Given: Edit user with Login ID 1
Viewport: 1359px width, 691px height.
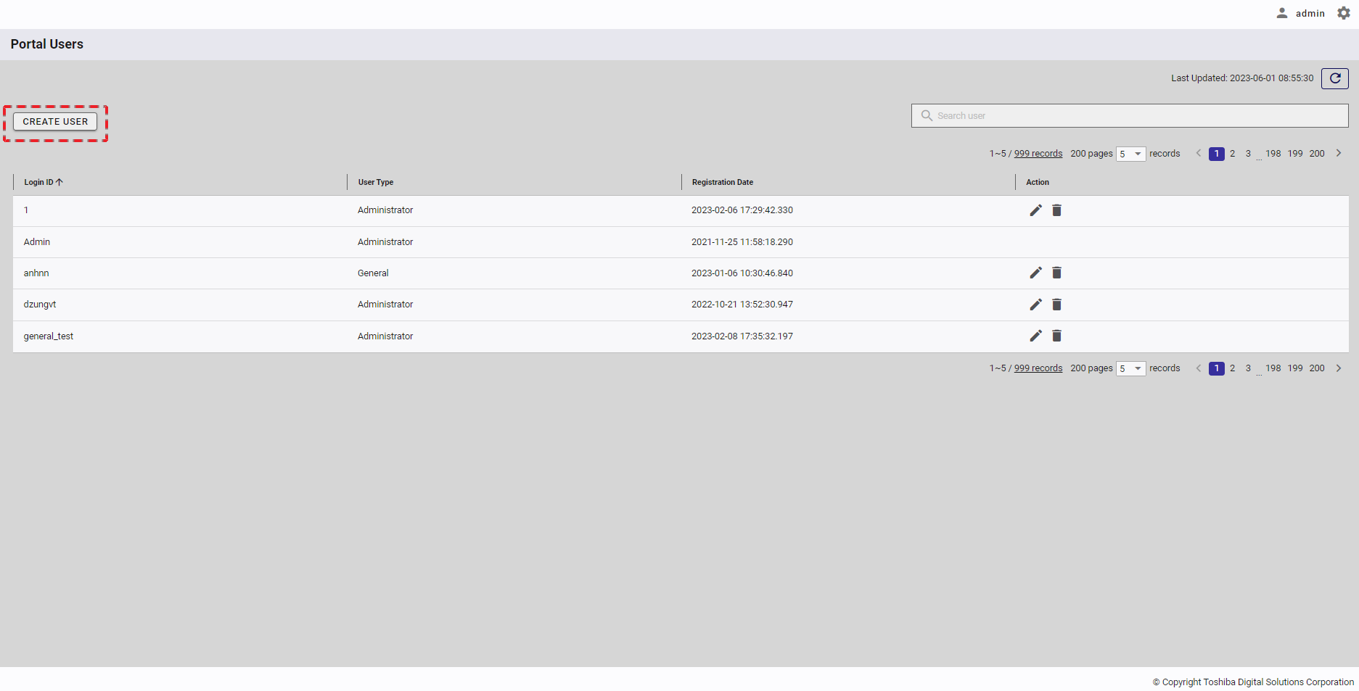Looking at the screenshot, I should pyautogui.click(x=1035, y=210).
